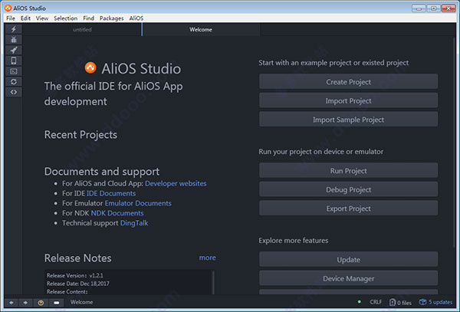
Task: Click the release notes box scrollbar
Action: pos(213,282)
